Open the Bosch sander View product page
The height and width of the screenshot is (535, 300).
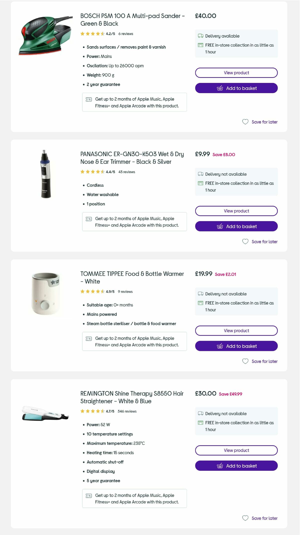pos(236,73)
